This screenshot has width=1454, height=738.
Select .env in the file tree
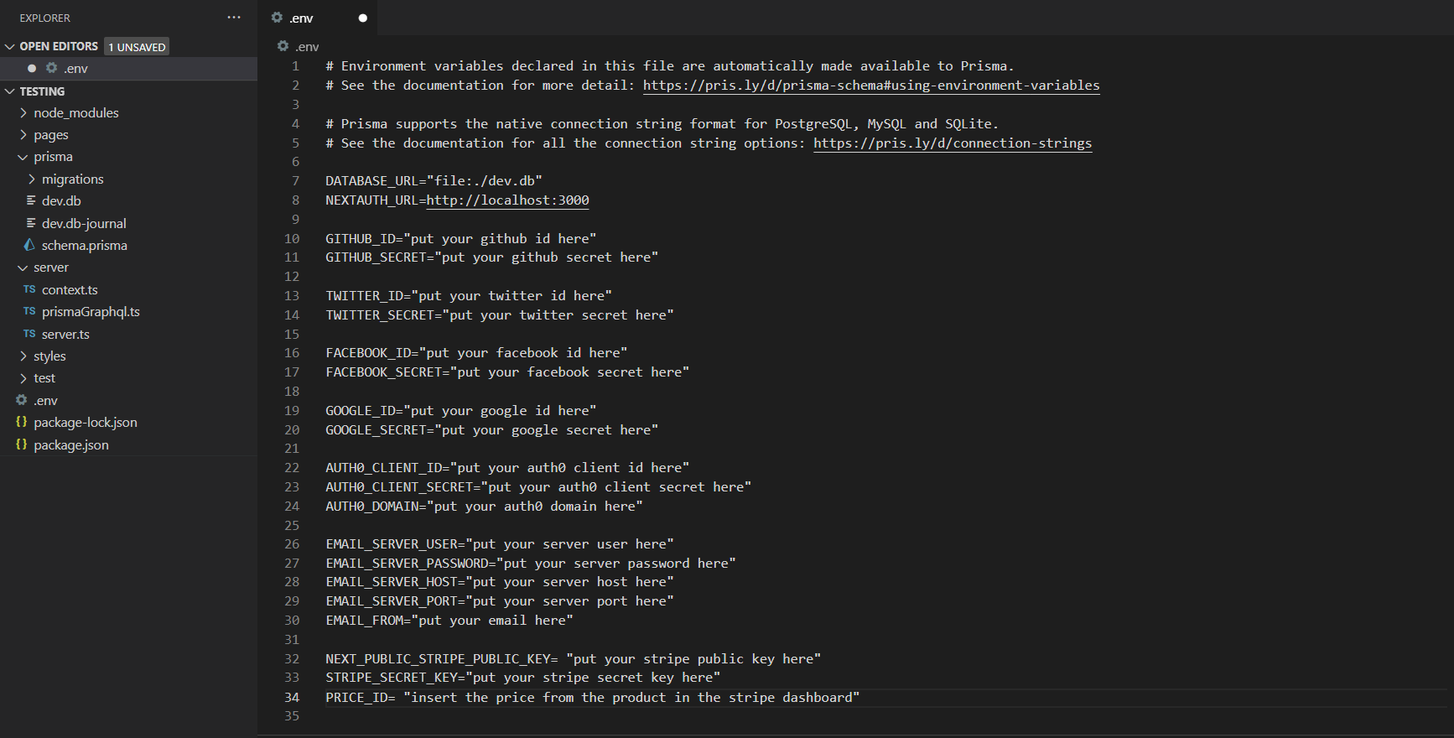(45, 400)
